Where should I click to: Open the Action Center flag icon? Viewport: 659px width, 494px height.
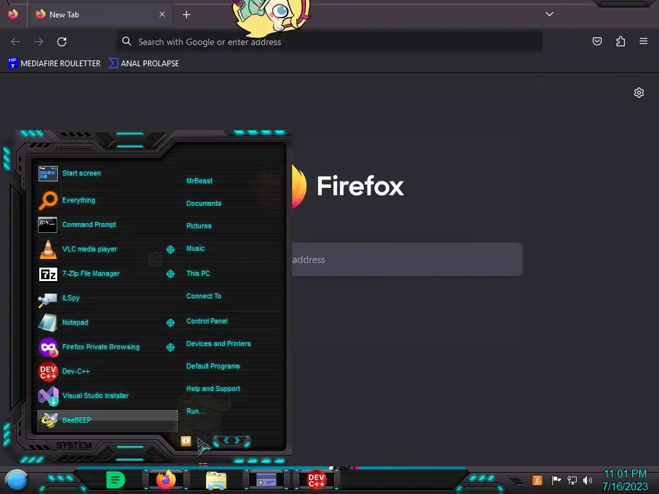(x=556, y=480)
